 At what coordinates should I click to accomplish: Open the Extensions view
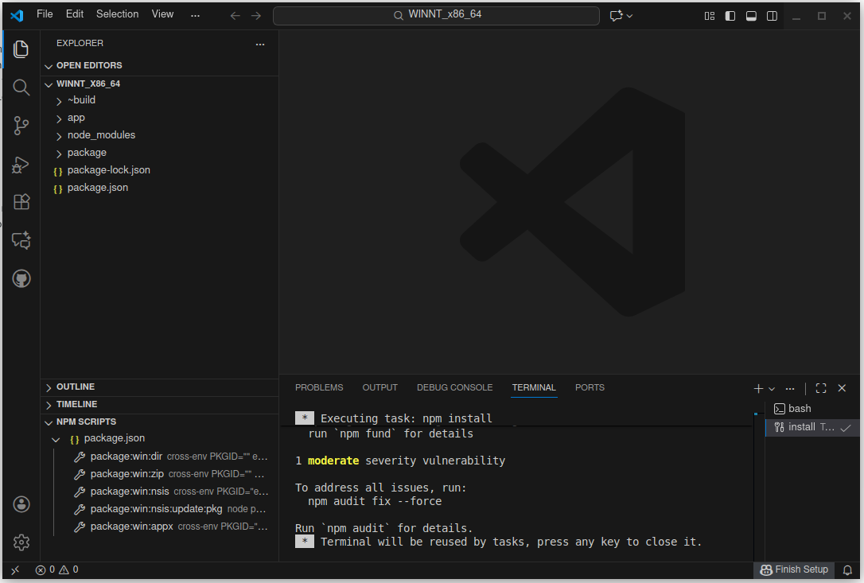tap(21, 202)
